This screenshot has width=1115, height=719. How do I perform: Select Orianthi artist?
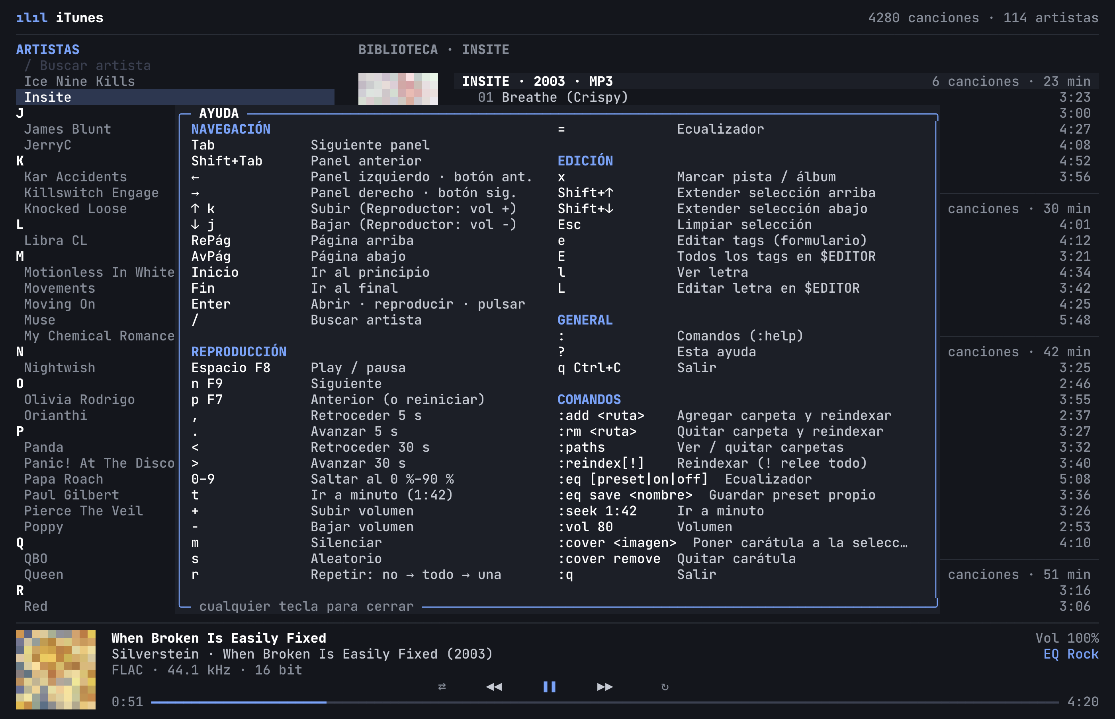[x=56, y=416]
